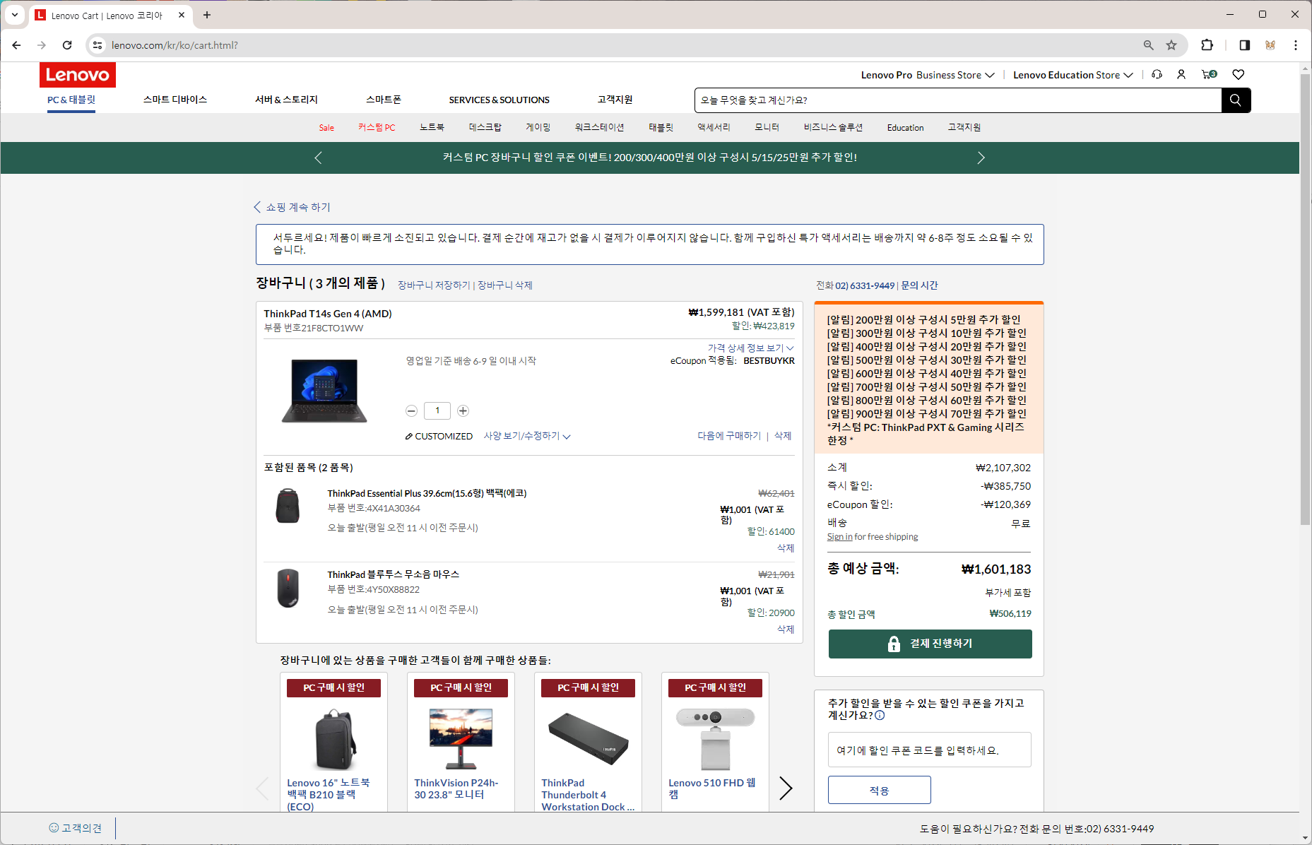Click the search magnifier button
The height and width of the screenshot is (845, 1312).
[1236, 100]
